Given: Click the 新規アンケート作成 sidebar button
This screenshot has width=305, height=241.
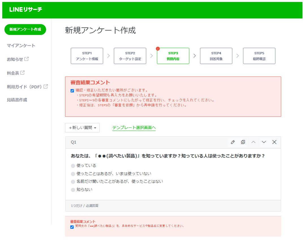Looking at the screenshot, I should 25,29.
